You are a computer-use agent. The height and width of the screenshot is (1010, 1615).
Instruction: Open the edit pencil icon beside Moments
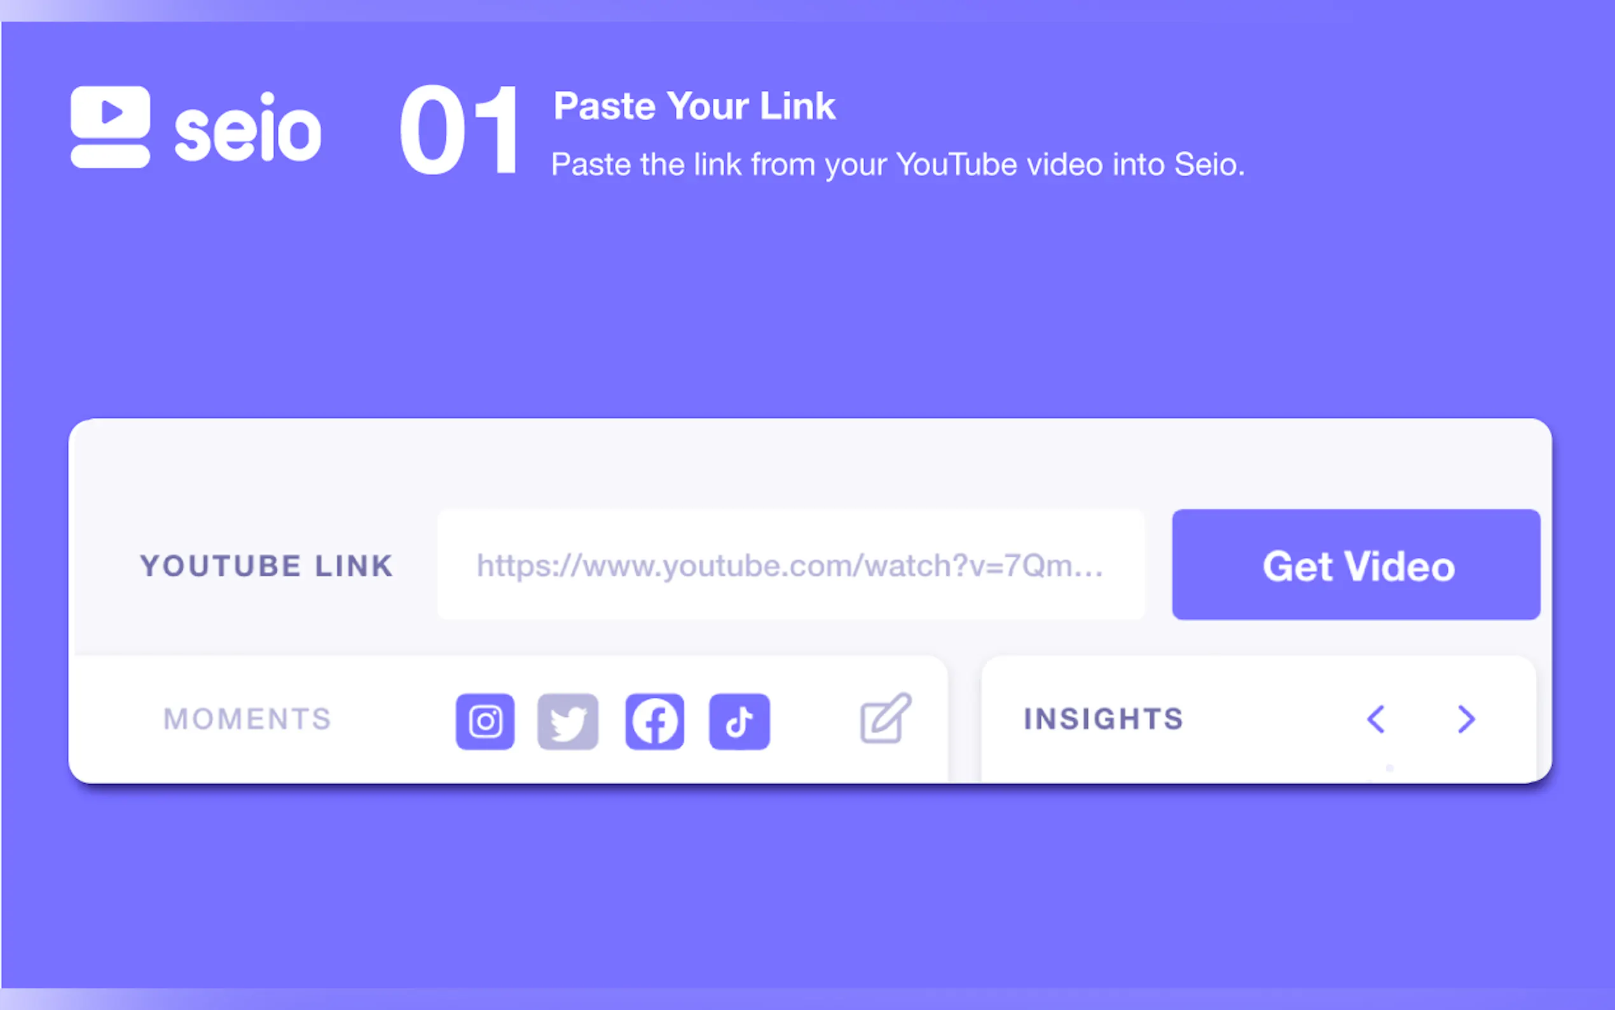click(x=885, y=718)
